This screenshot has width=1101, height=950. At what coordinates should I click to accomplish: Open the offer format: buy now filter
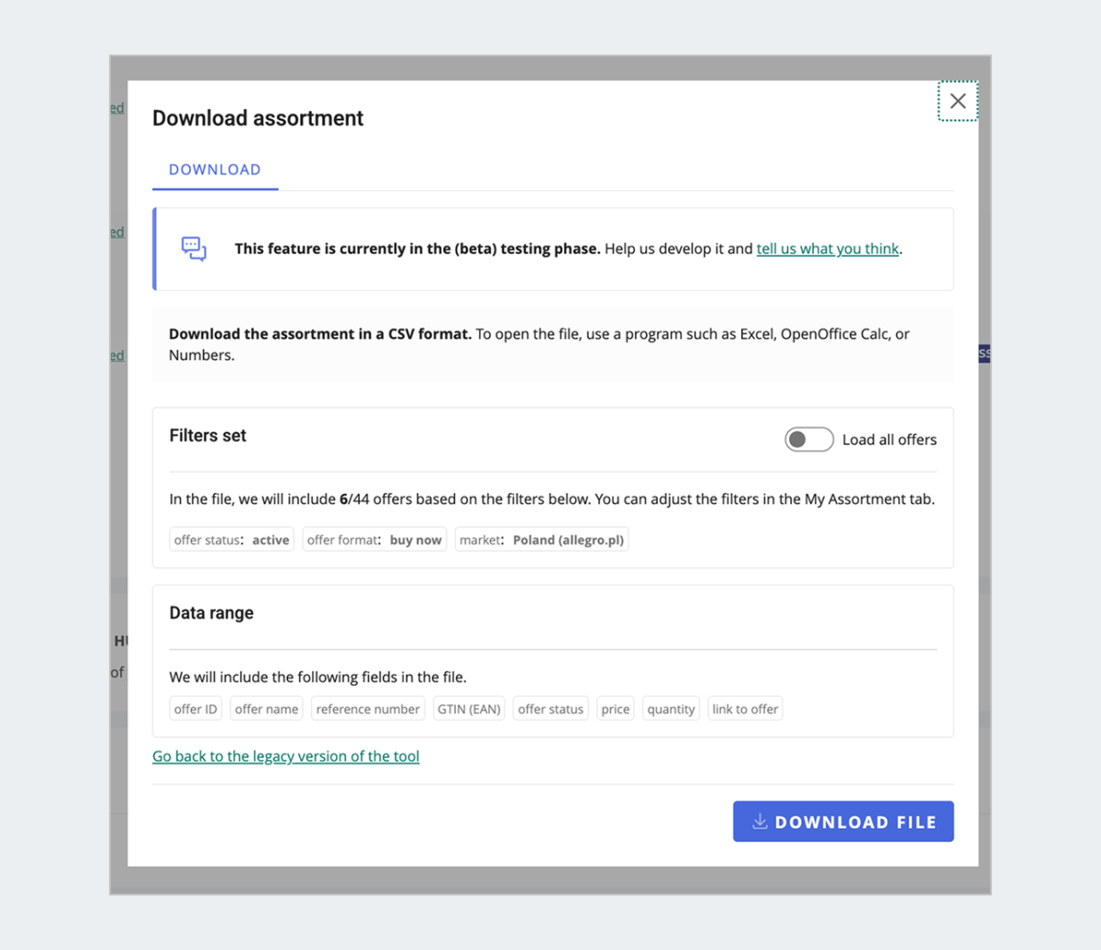point(373,540)
